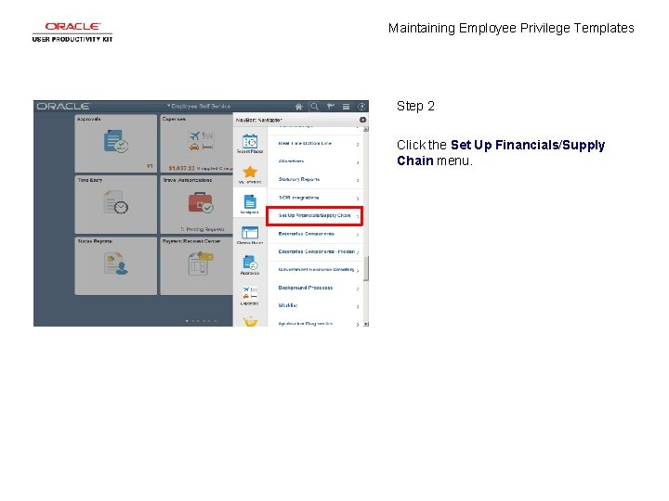Open My Favorites star icon
The height and width of the screenshot is (501, 669).
250,174
